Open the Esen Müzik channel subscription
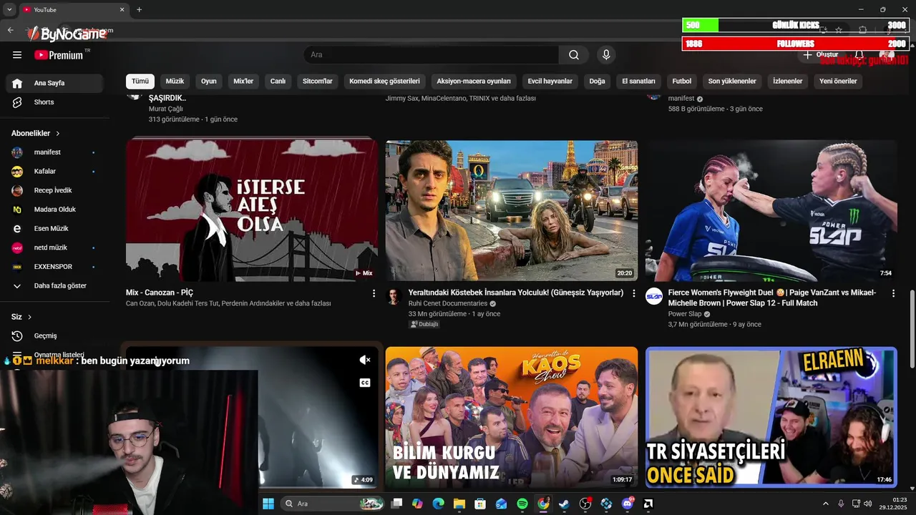The width and height of the screenshot is (916, 515). (x=54, y=229)
